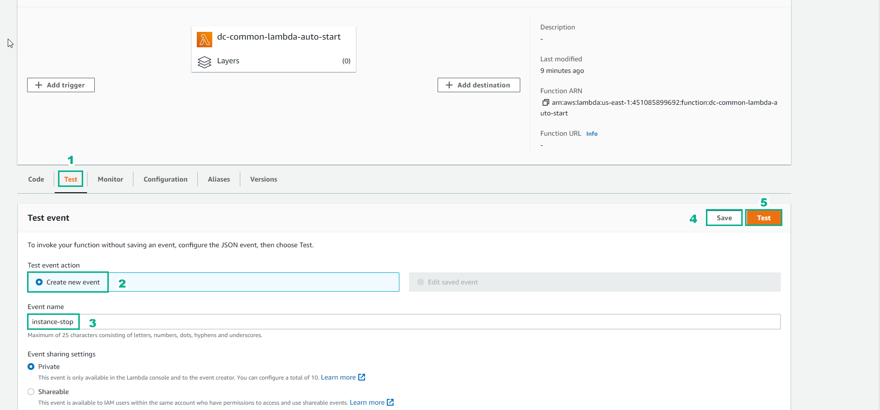
Task: Click the Event name input field
Action: (404, 322)
